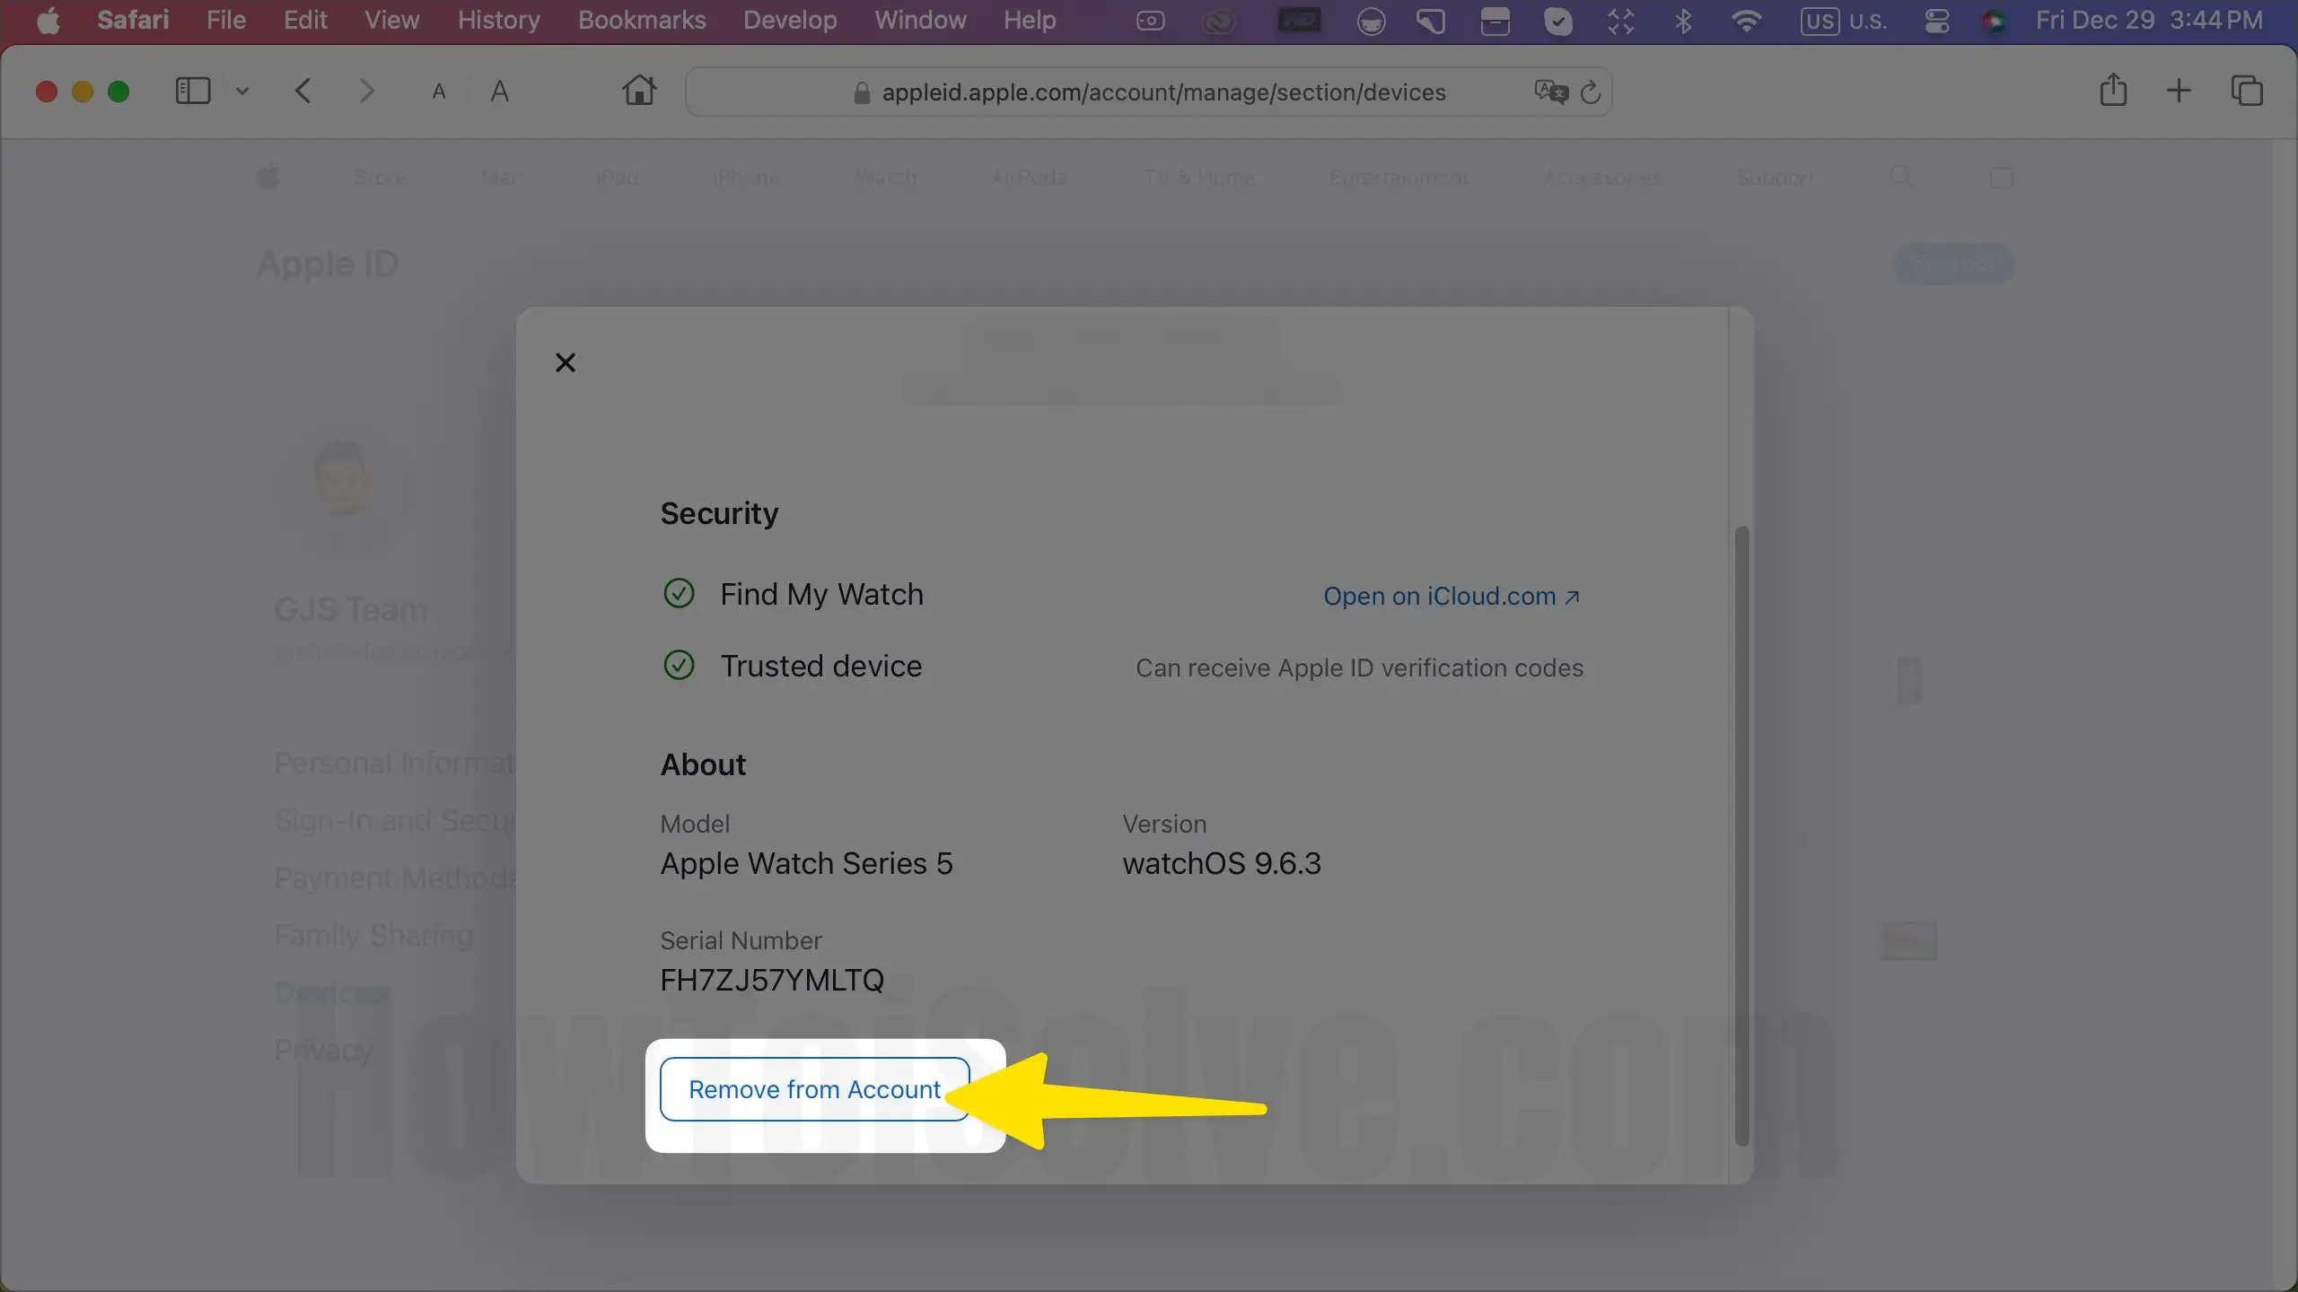Viewport: 2298px width, 1292px height.
Task: Open Control Center in the menu bar
Action: click(1937, 21)
